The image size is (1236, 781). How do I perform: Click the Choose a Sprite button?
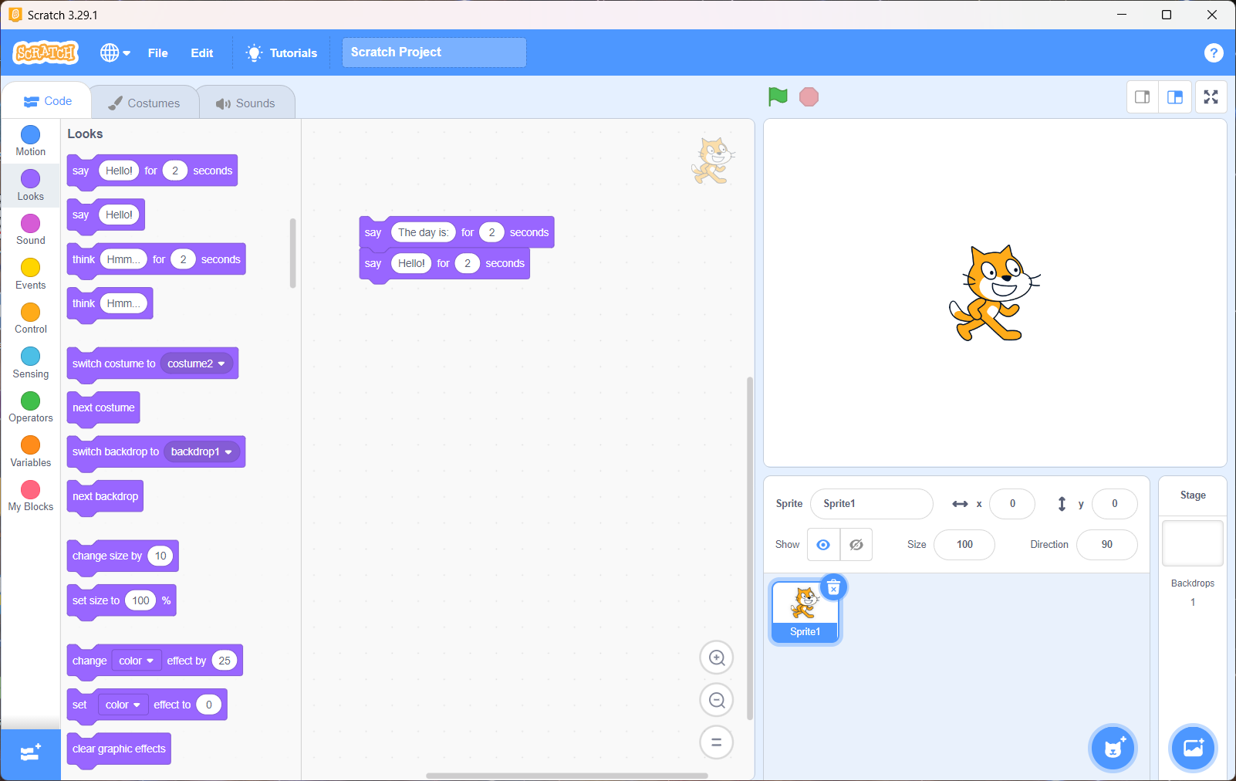pyautogui.click(x=1113, y=748)
